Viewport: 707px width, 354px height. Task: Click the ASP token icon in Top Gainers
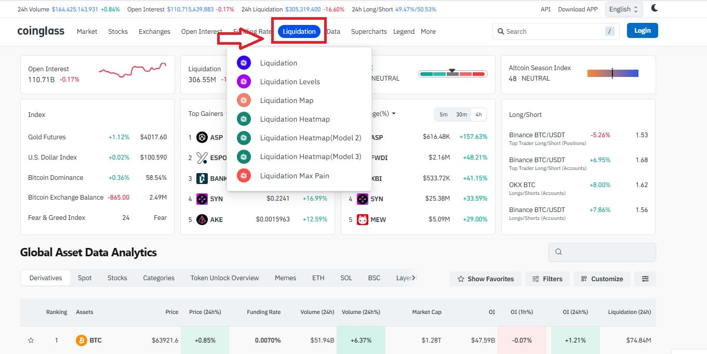(202, 138)
